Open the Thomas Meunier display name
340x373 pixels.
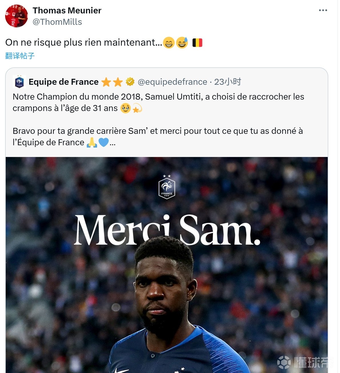click(67, 11)
